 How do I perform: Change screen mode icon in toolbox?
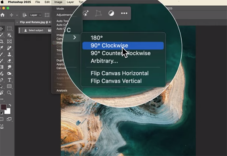(9, 119)
